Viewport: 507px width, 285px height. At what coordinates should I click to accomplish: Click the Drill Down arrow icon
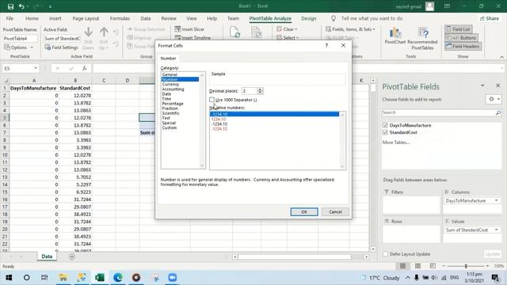[88, 32]
